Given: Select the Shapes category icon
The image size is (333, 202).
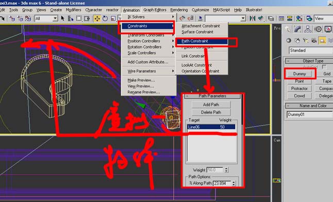Looking at the screenshot, I should pyautogui.click(x=297, y=40).
